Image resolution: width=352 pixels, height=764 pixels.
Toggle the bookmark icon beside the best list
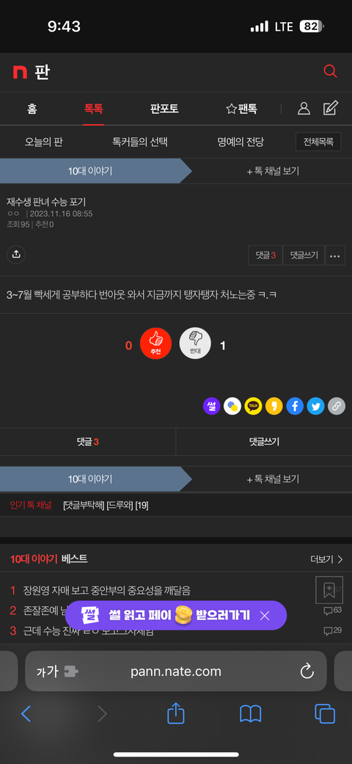pos(329,589)
